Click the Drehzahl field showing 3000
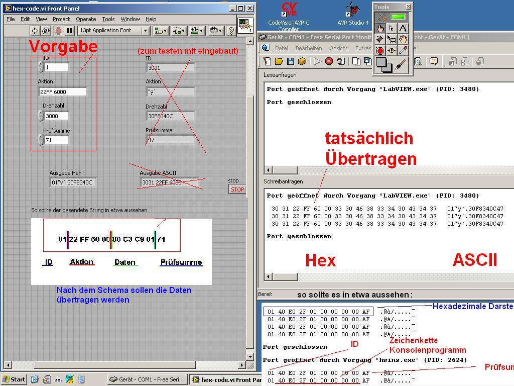 click(x=57, y=116)
